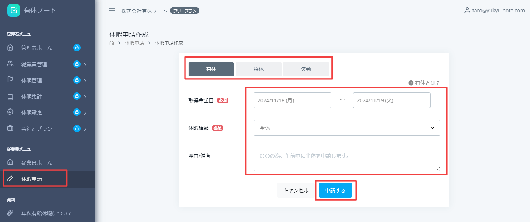Click the home icon in breadcrumb
The width and height of the screenshot is (530, 222).
[x=112, y=43]
